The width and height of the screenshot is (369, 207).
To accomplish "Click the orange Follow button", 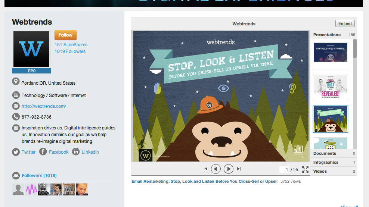I will pos(65,35).
